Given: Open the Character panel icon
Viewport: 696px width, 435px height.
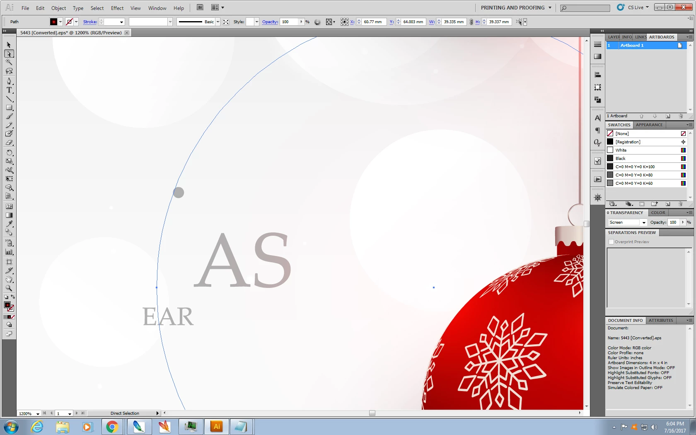Looking at the screenshot, I should point(597,118).
